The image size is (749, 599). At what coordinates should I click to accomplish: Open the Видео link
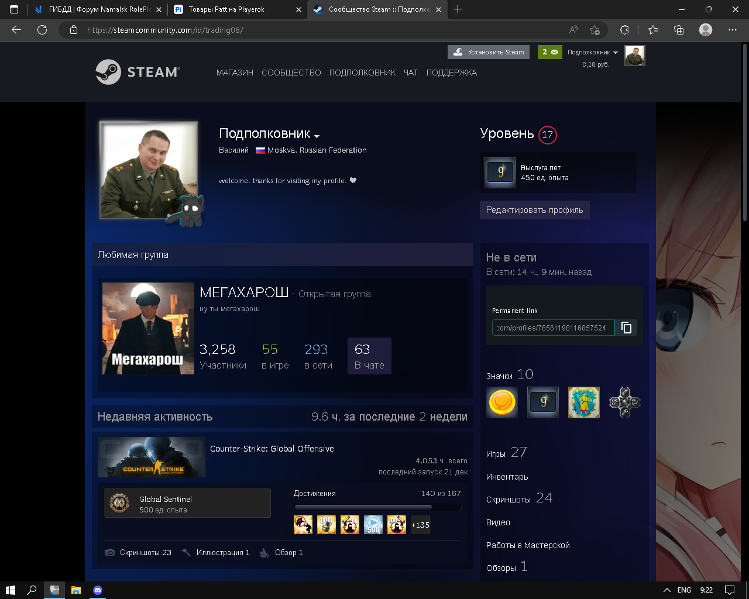tap(498, 522)
